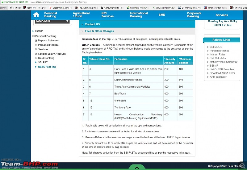247x170 pixels.
Task: Select the 7 or More Axle cell
Action: tap(138, 107)
